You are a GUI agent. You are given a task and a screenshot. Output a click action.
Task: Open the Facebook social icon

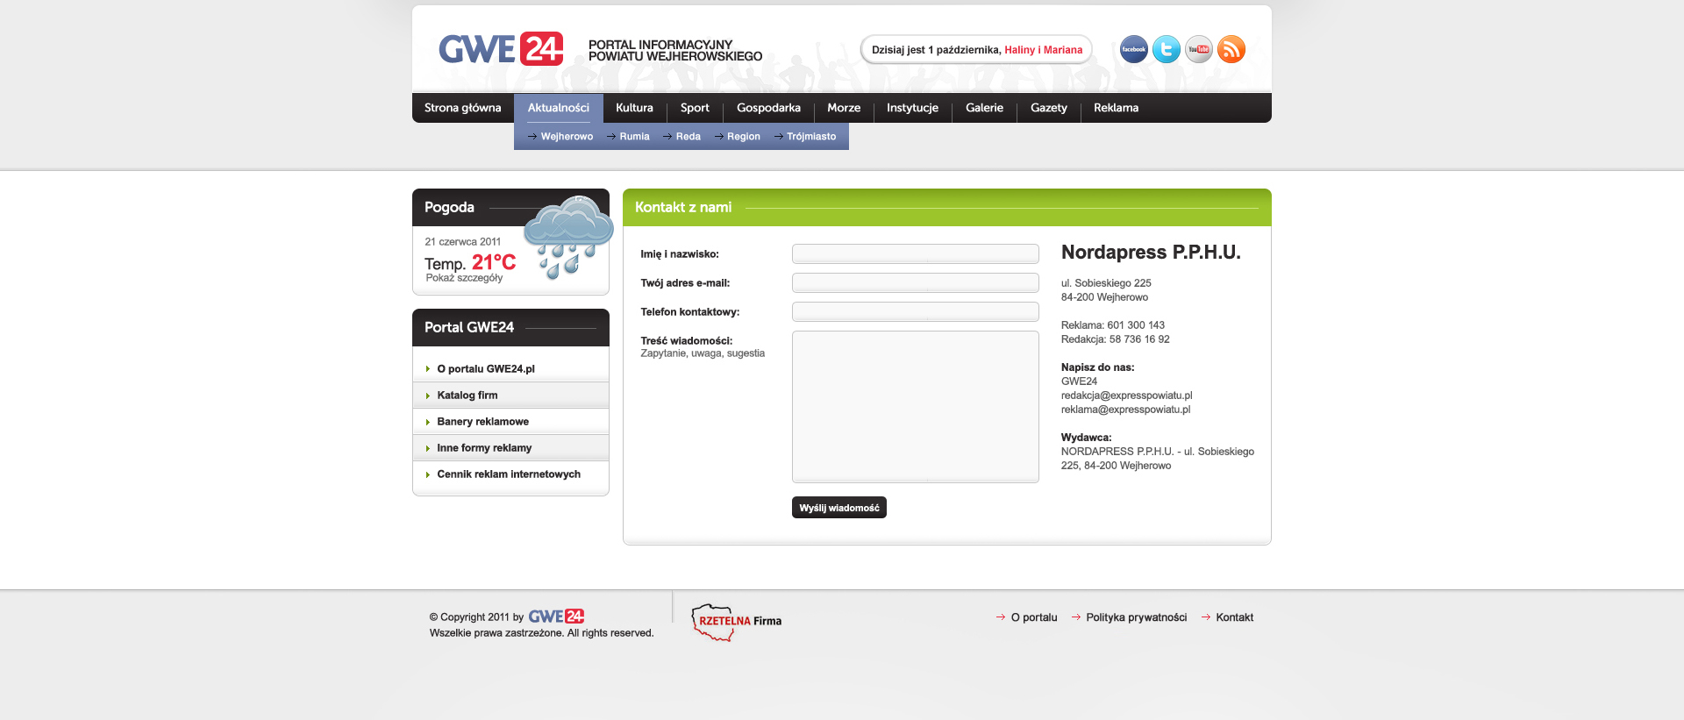[x=1133, y=49]
